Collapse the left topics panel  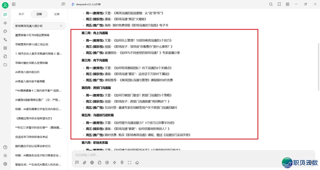[14, 4]
